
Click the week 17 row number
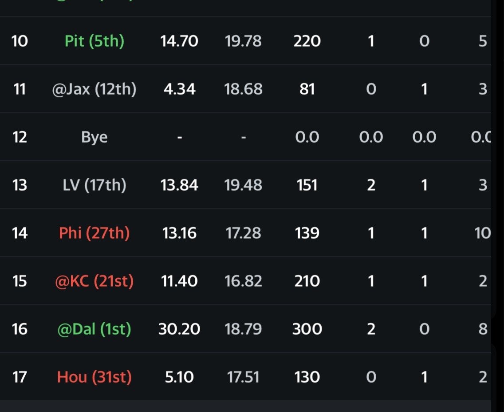(20, 377)
